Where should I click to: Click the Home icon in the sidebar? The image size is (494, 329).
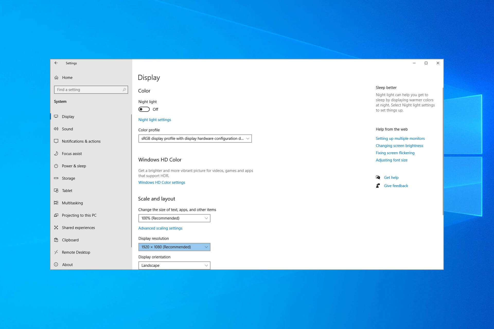pyautogui.click(x=56, y=77)
